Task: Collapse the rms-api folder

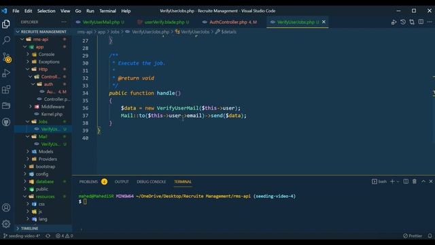Action: [x=43, y=39]
